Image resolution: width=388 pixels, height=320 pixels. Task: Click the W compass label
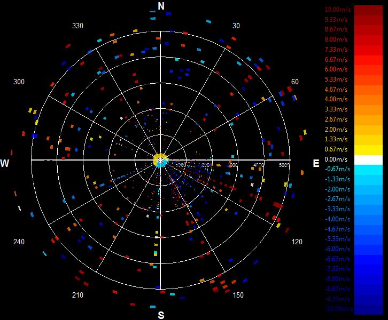pyautogui.click(x=5, y=163)
